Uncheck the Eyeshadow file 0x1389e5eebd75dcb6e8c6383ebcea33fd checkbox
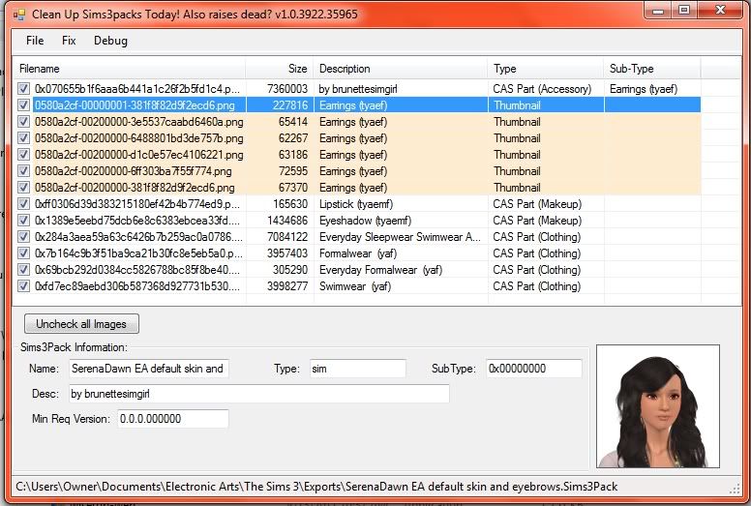Viewport: 751px width, 506px height. coord(23,221)
